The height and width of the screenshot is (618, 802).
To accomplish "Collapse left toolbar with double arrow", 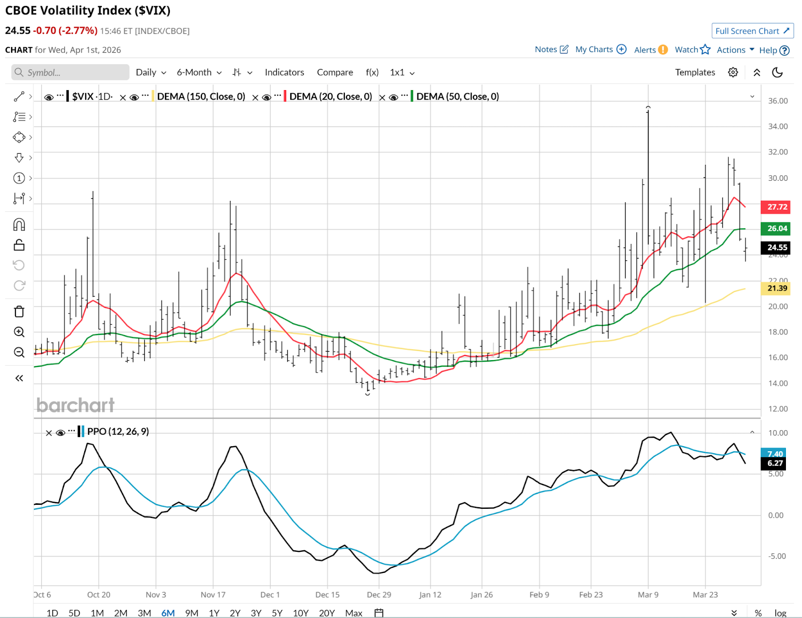I will [x=19, y=378].
